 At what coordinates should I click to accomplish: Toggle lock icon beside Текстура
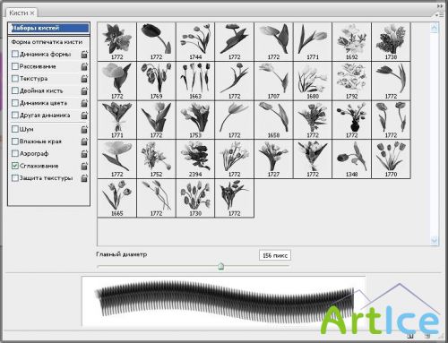[84, 79]
